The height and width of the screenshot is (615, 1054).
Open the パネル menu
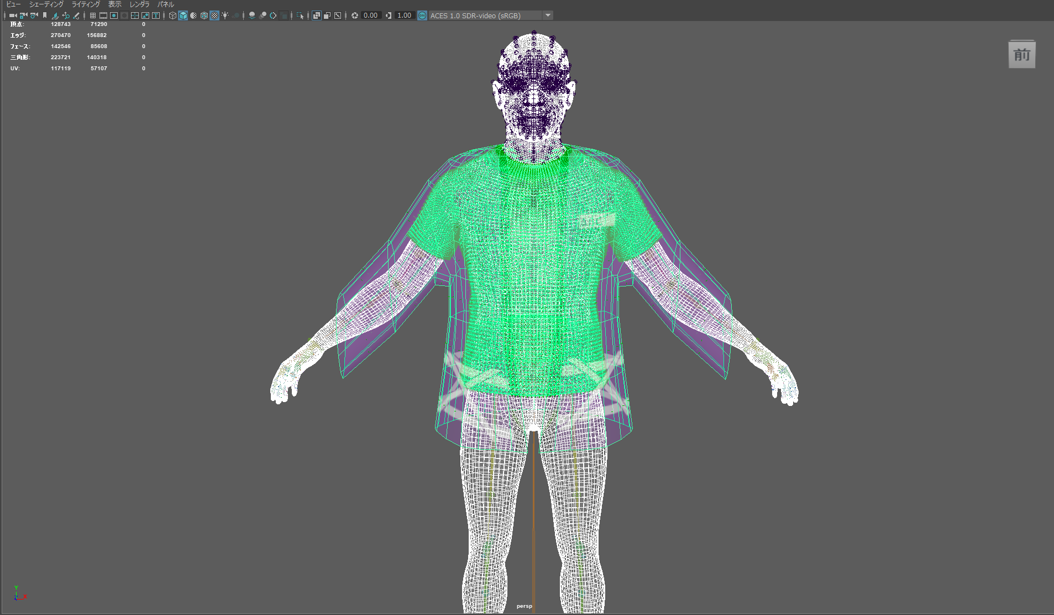click(165, 4)
